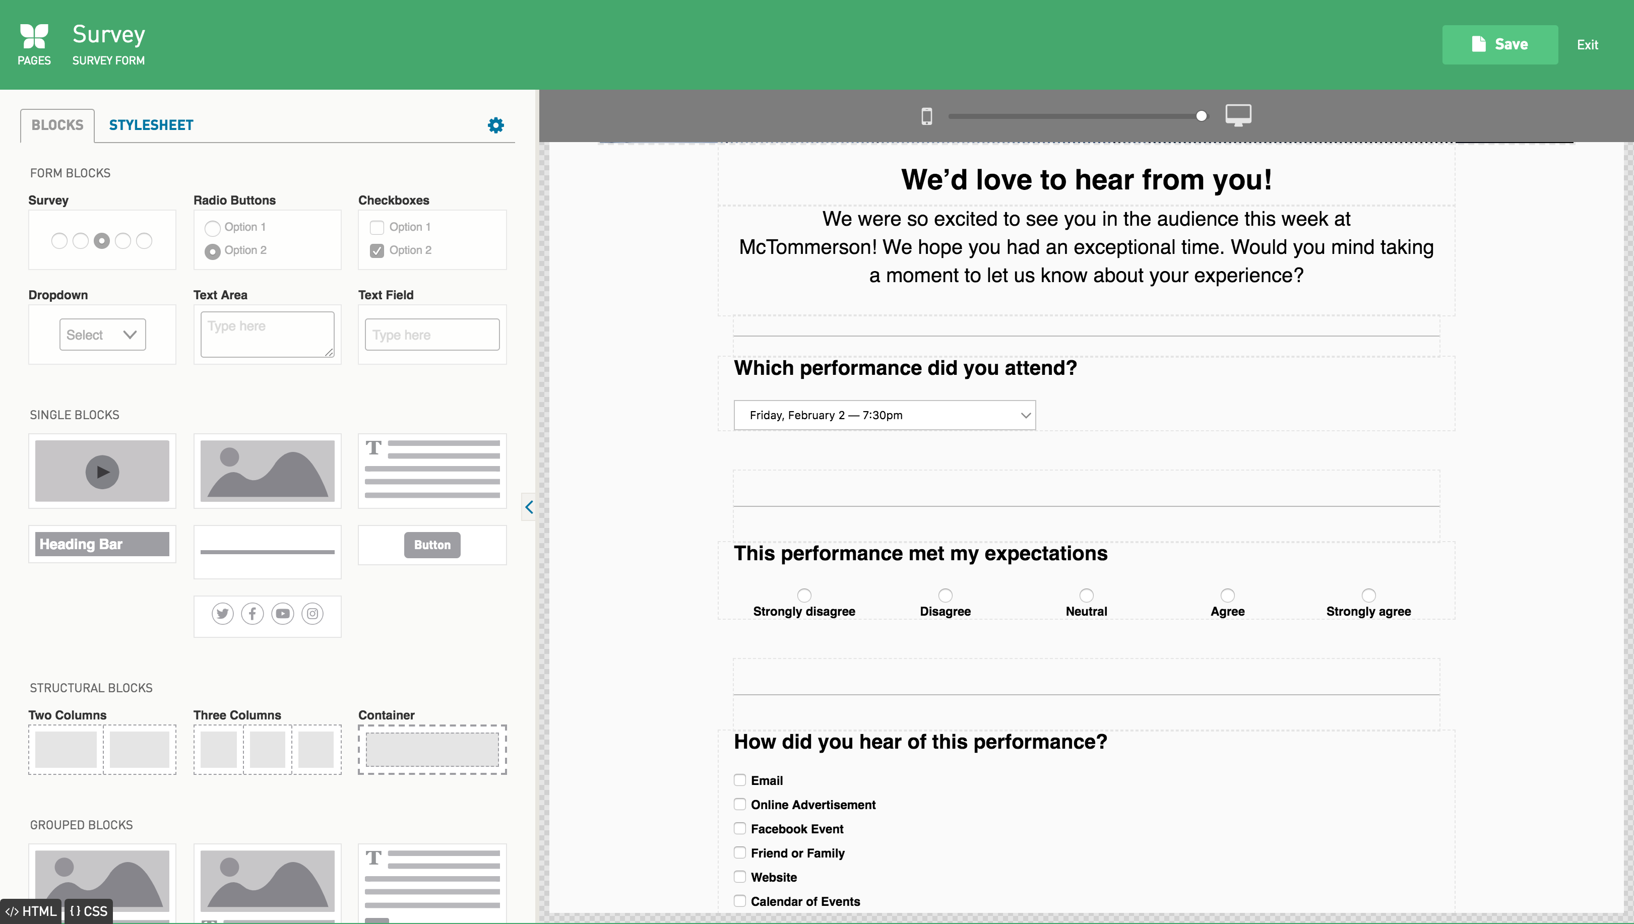Check the Online Advertisement checkbox
Image resolution: width=1634 pixels, height=924 pixels.
coord(739,804)
